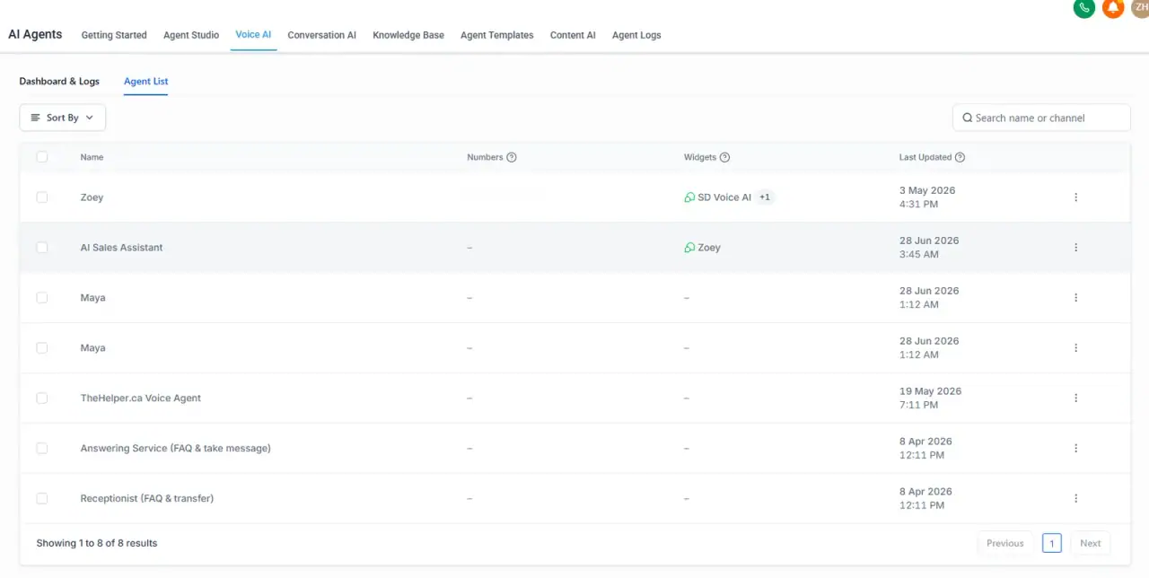Open actions menu for Receptionist row
The image size is (1149, 578).
pos(1075,499)
